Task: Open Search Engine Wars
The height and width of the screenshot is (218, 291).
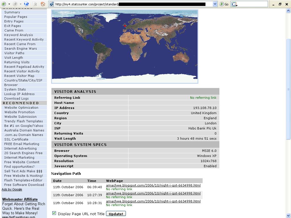Action: point(20,49)
